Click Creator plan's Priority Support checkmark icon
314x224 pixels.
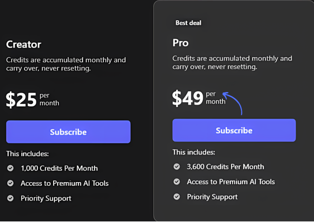point(11,198)
